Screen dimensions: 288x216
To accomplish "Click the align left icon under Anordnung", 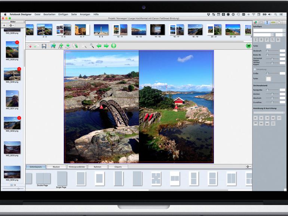I will 255,118.
